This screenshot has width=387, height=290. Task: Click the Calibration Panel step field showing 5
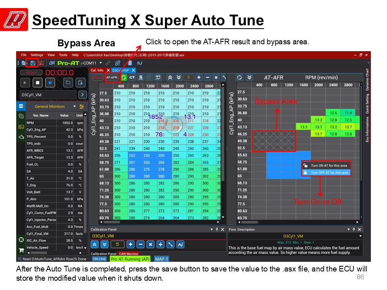(117, 244)
